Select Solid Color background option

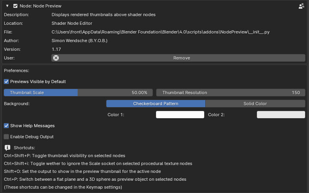pyautogui.click(x=255, y=104)
